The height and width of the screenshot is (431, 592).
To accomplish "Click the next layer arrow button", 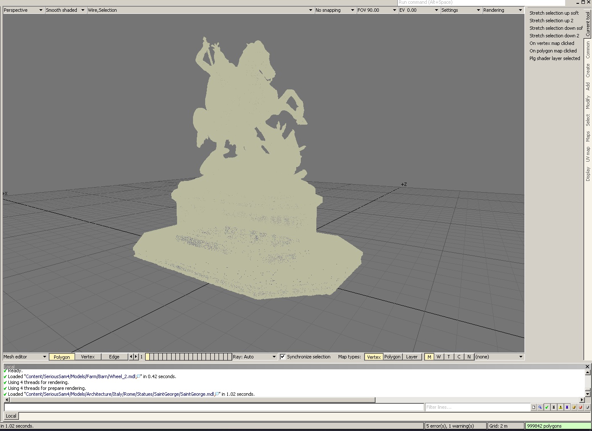I will click(x=136, y=357).
